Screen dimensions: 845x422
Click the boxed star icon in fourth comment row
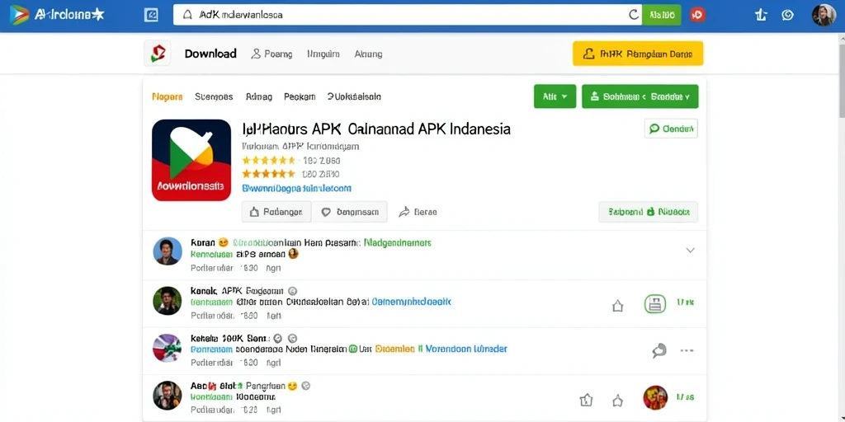pyautogui.click(x=586, y=400)
